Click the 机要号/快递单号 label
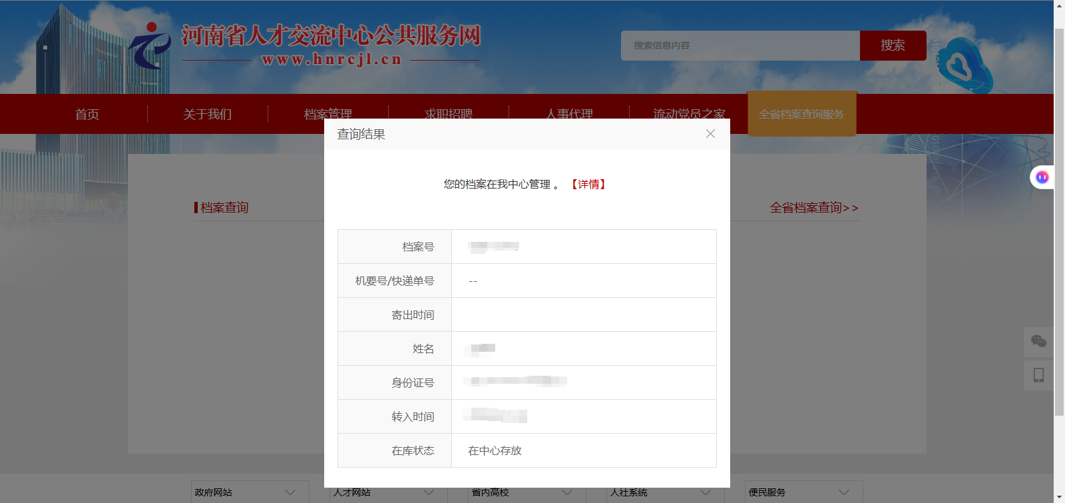 [x=395, y=281]
